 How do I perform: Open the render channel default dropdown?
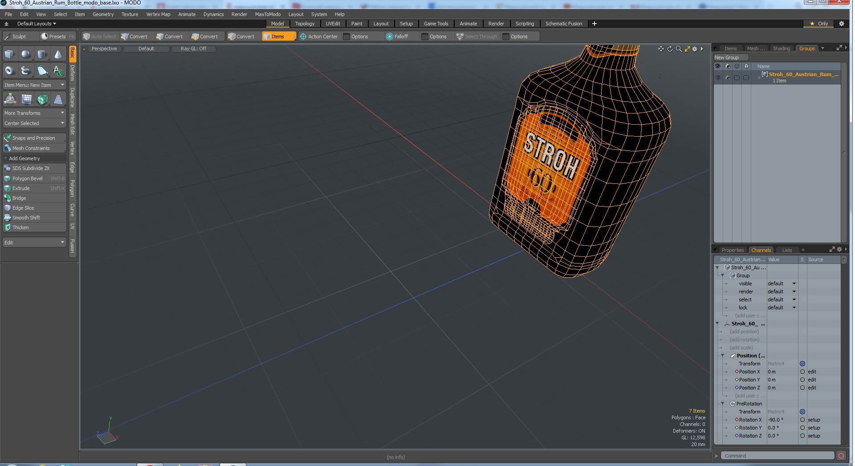click(x=782, y=292)
